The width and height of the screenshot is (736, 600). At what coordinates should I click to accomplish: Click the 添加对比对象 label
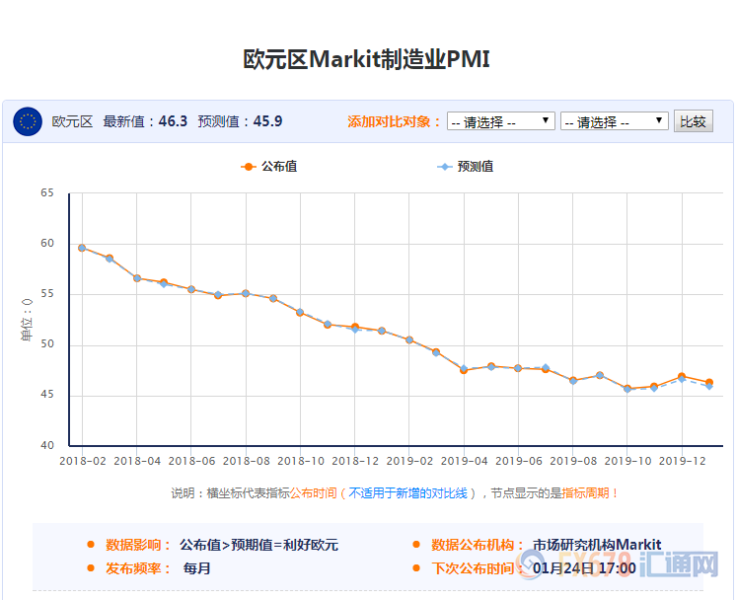[395, 121]
